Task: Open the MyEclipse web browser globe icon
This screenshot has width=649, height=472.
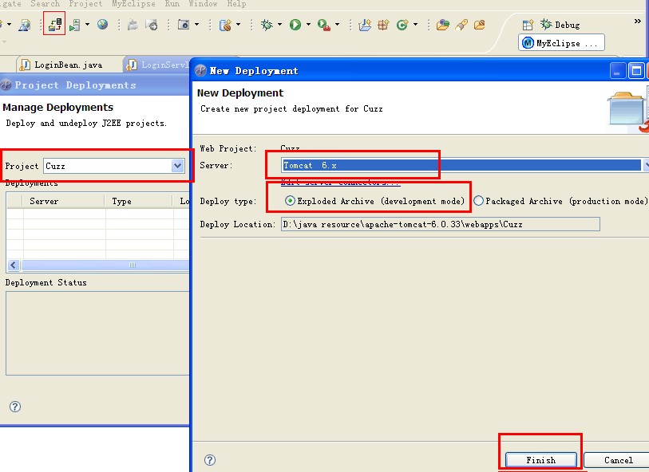Action: (x=103, y=25)
